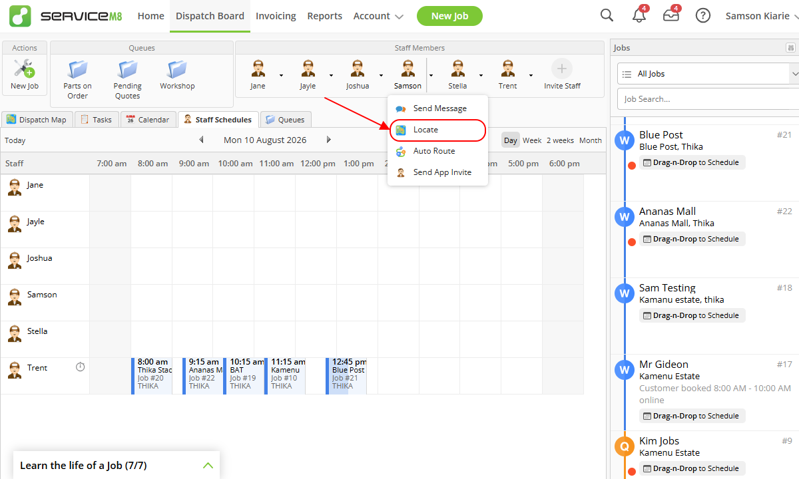Go to next day arrow
The image size is (799, 479).
point(328,140)
